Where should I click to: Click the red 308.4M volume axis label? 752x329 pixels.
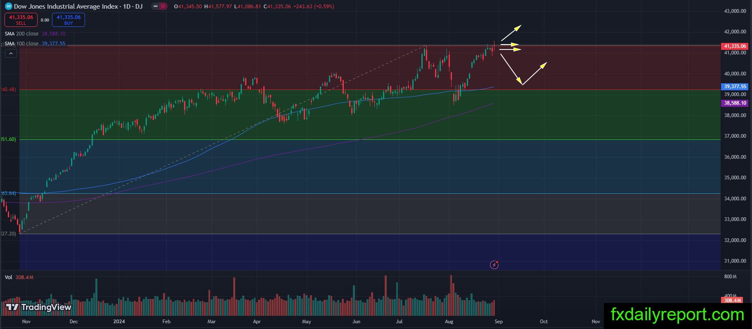tap(733, 300)
